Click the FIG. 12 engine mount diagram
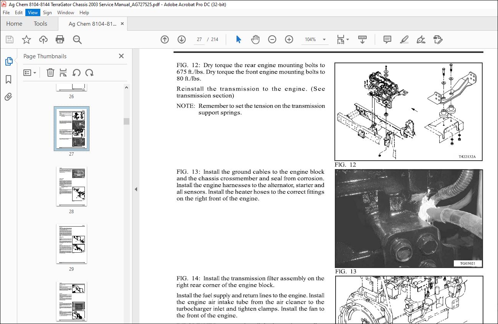 (409, 112)
